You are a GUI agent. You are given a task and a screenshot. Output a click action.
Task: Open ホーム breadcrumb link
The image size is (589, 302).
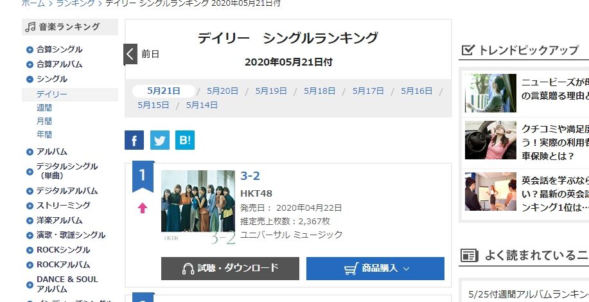coord(33,3)
